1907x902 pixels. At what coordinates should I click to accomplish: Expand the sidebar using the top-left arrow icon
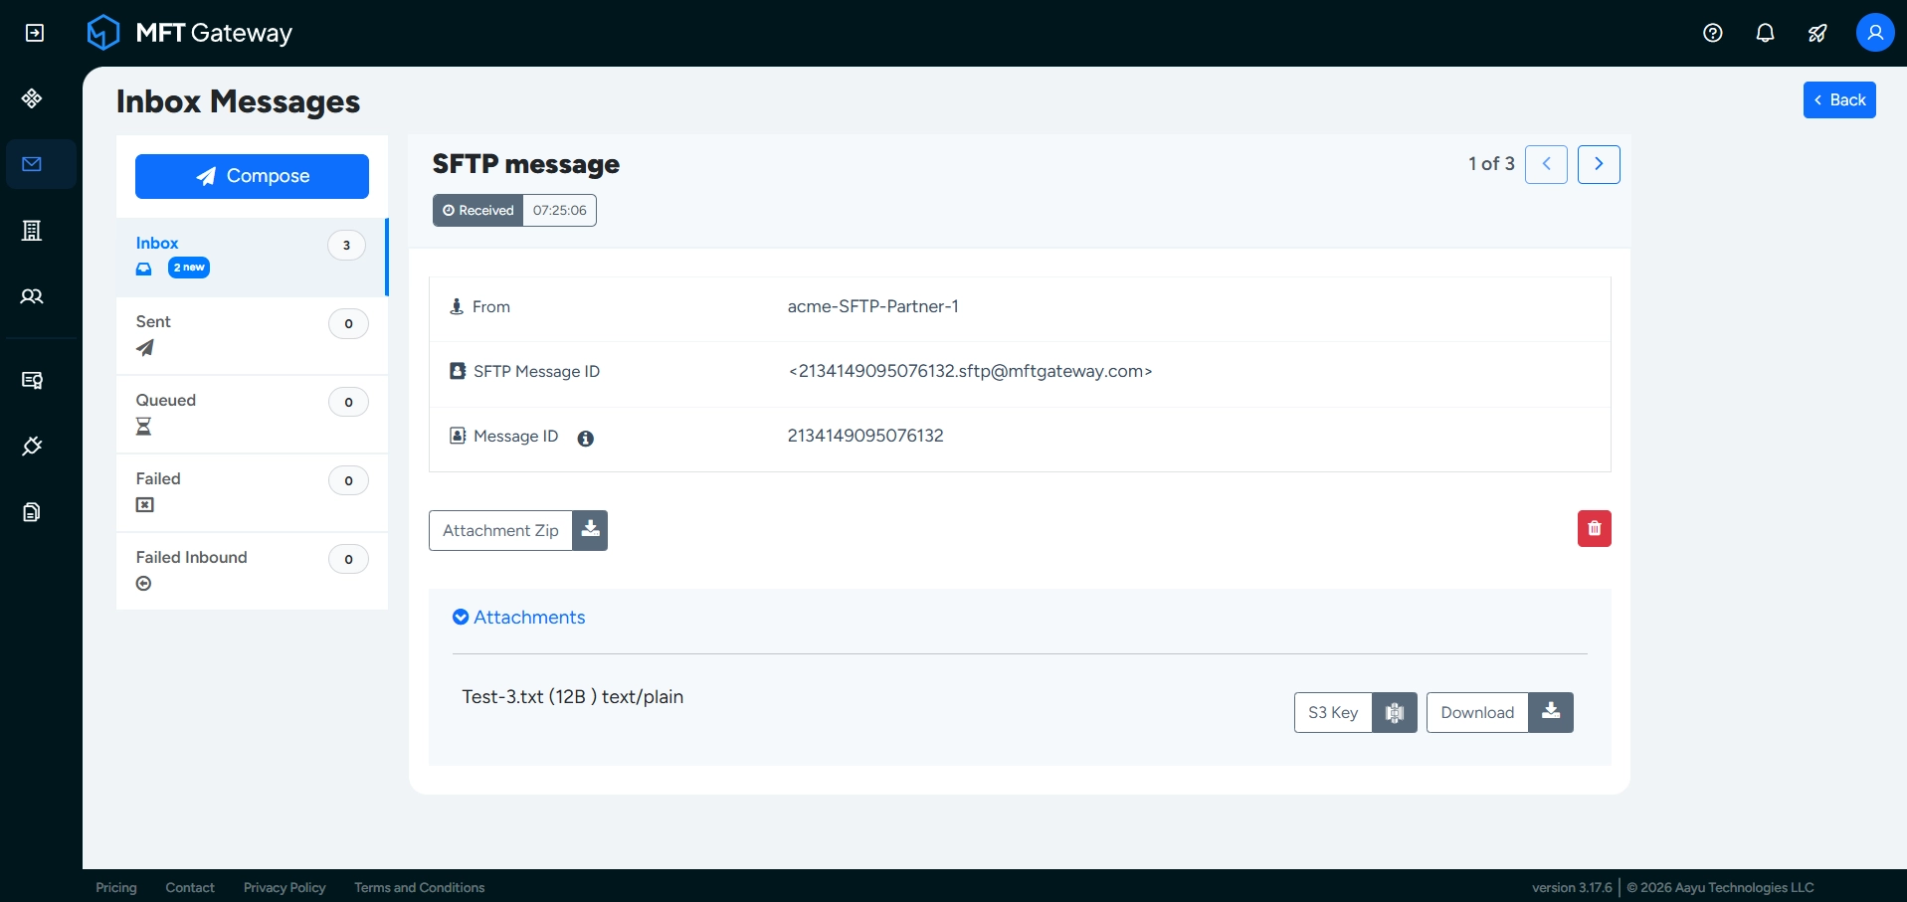pos(35,33)
